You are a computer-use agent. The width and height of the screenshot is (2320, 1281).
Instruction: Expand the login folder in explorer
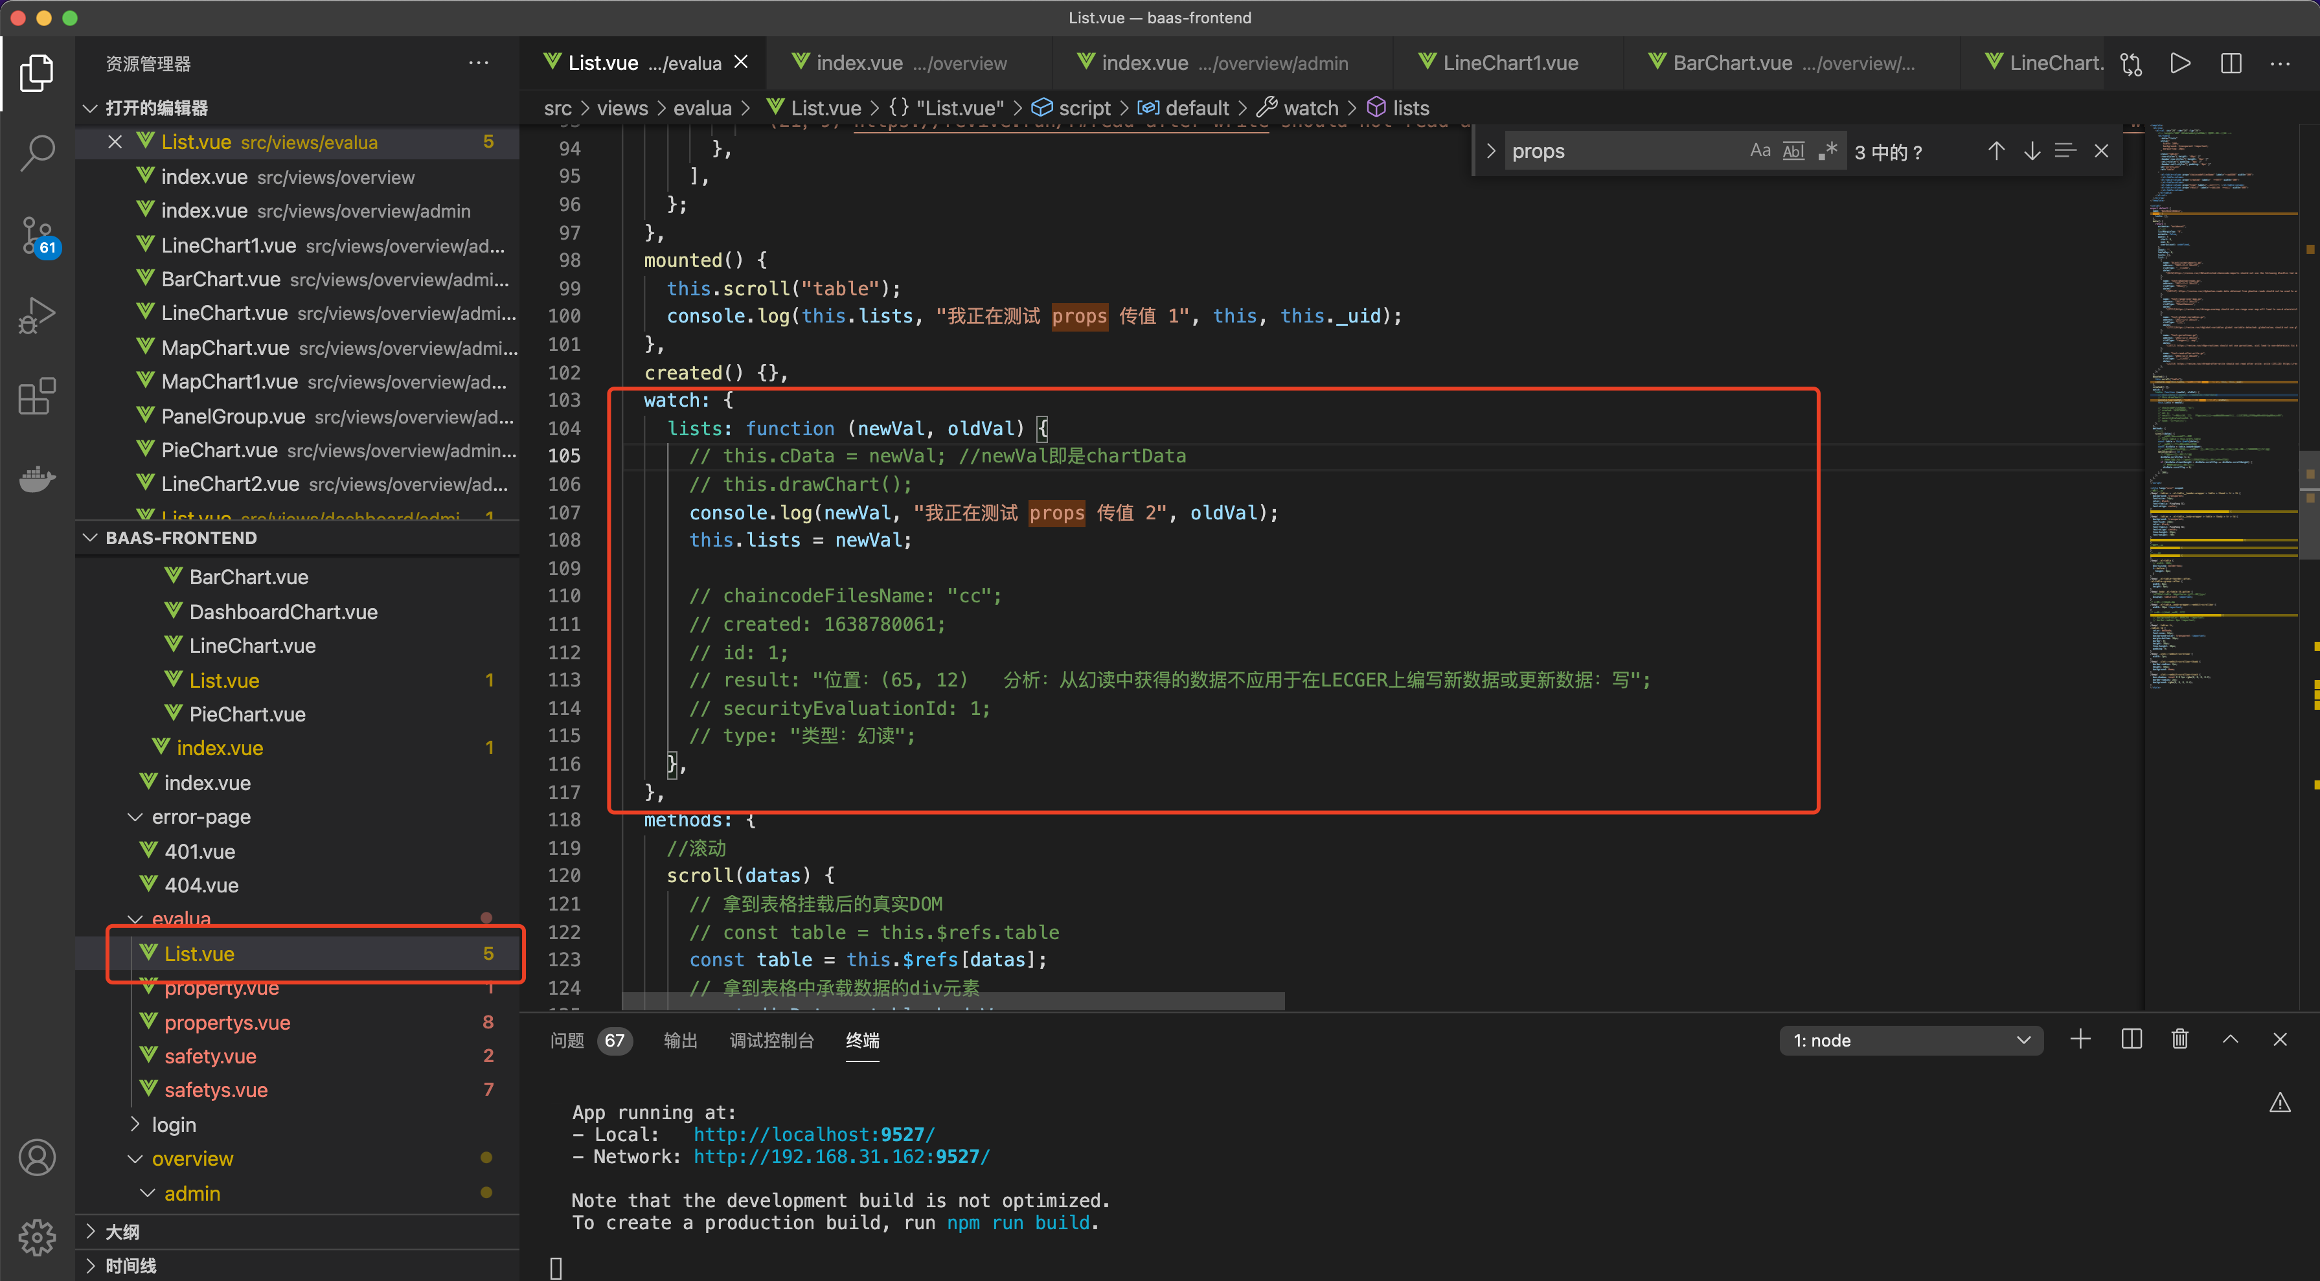[x=174, y=1124]
